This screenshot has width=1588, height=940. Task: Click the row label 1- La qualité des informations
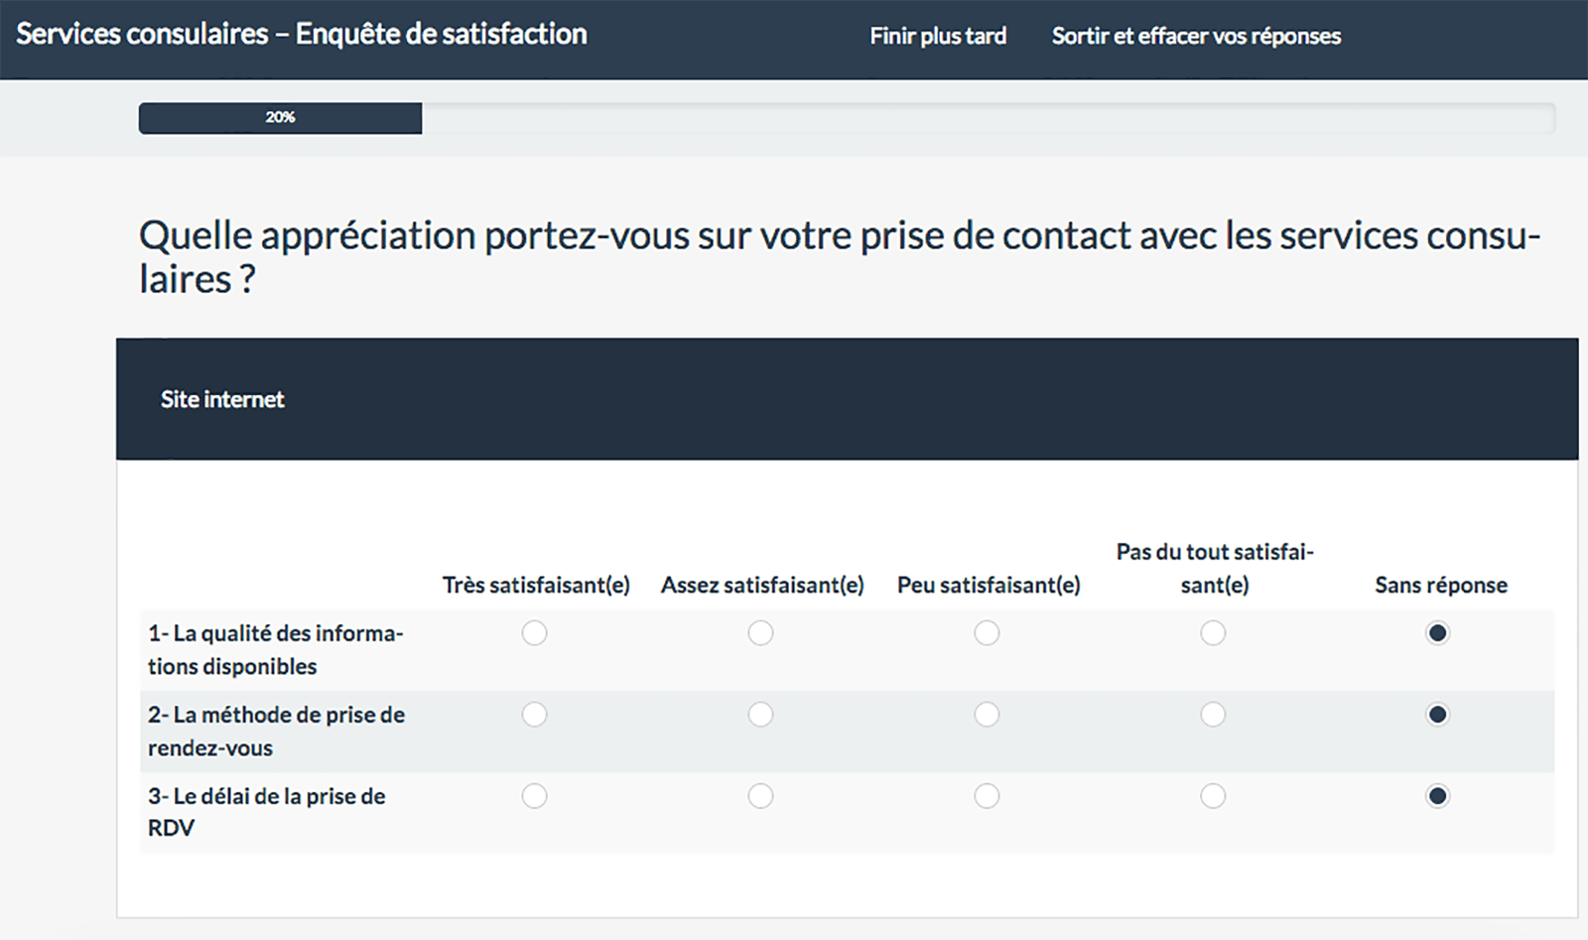click(x=276, y=649)
